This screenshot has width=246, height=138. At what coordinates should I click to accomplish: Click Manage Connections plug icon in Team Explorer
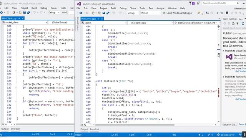[238, 23]
